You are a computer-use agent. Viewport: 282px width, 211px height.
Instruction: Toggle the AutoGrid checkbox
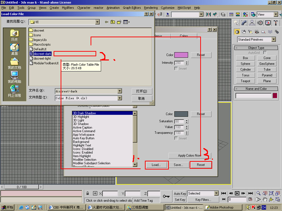(x=265, y=52)
